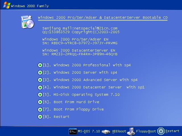Click the green bullet beside option [4]

(x=40, y=87)
